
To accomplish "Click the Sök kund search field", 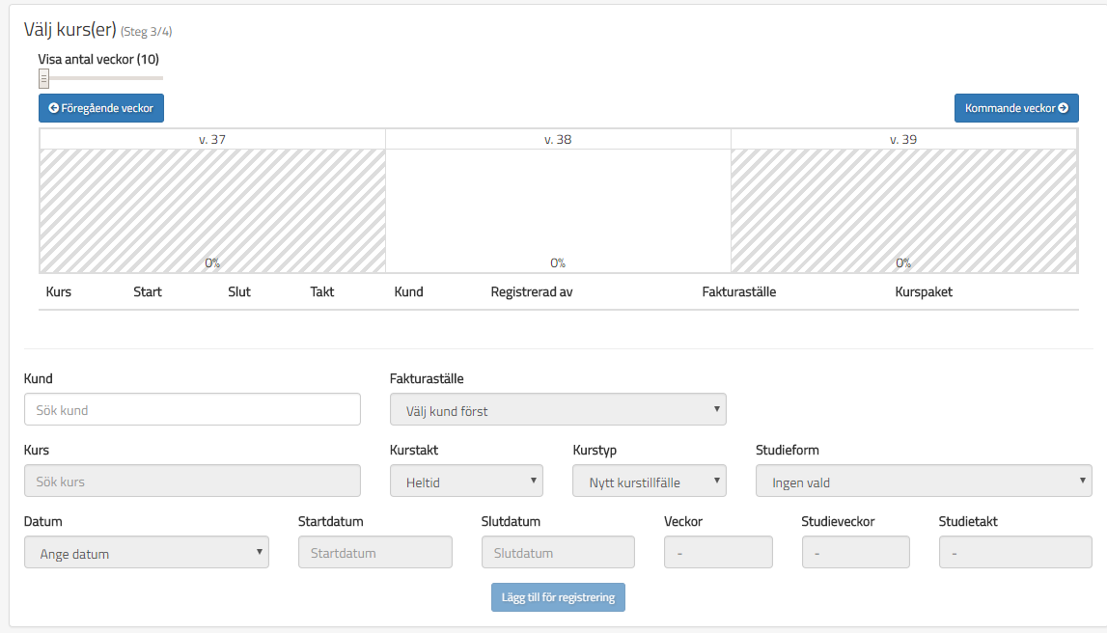I will click(192, 410).
